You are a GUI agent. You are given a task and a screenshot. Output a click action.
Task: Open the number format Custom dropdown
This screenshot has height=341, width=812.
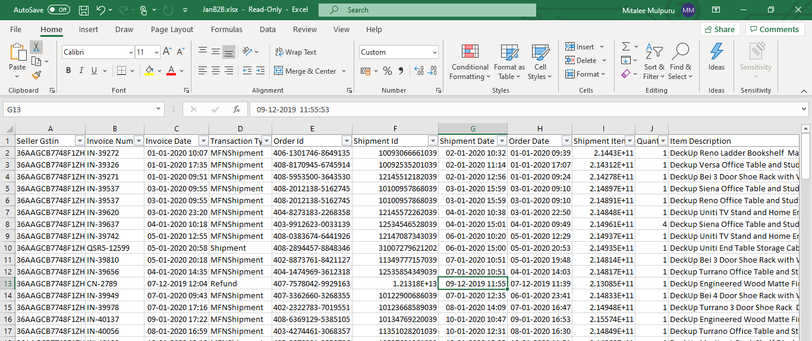pyautogui.click(x=435, y=52)
